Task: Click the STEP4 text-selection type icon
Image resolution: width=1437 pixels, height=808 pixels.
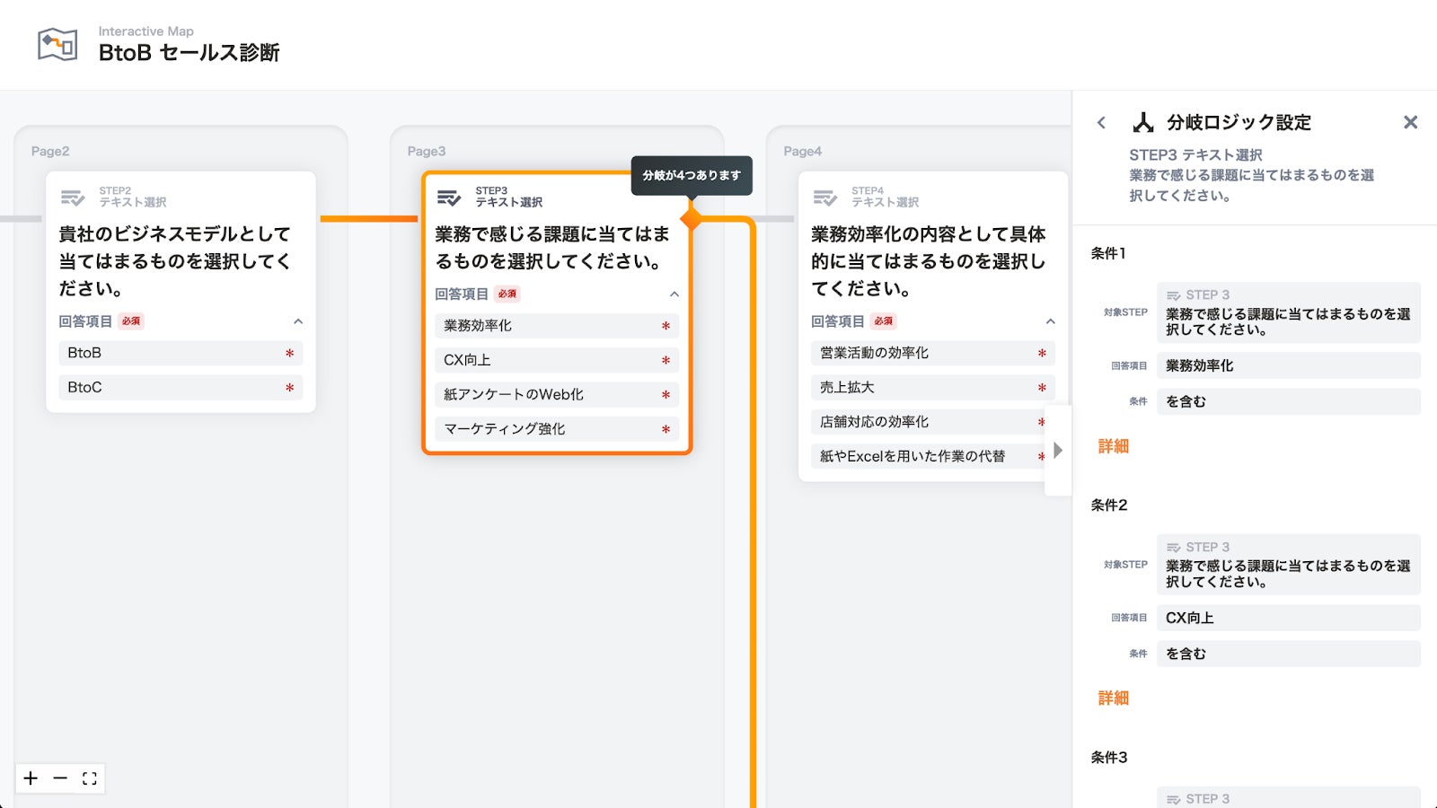Action: (x=825, y=197)
